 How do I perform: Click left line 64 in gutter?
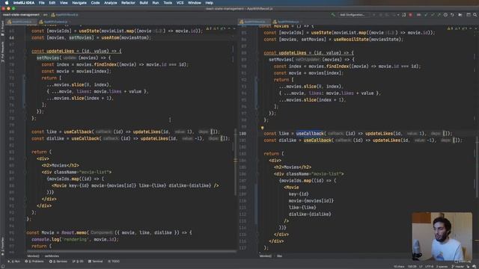pyautogui.click(x=12, y=37)
